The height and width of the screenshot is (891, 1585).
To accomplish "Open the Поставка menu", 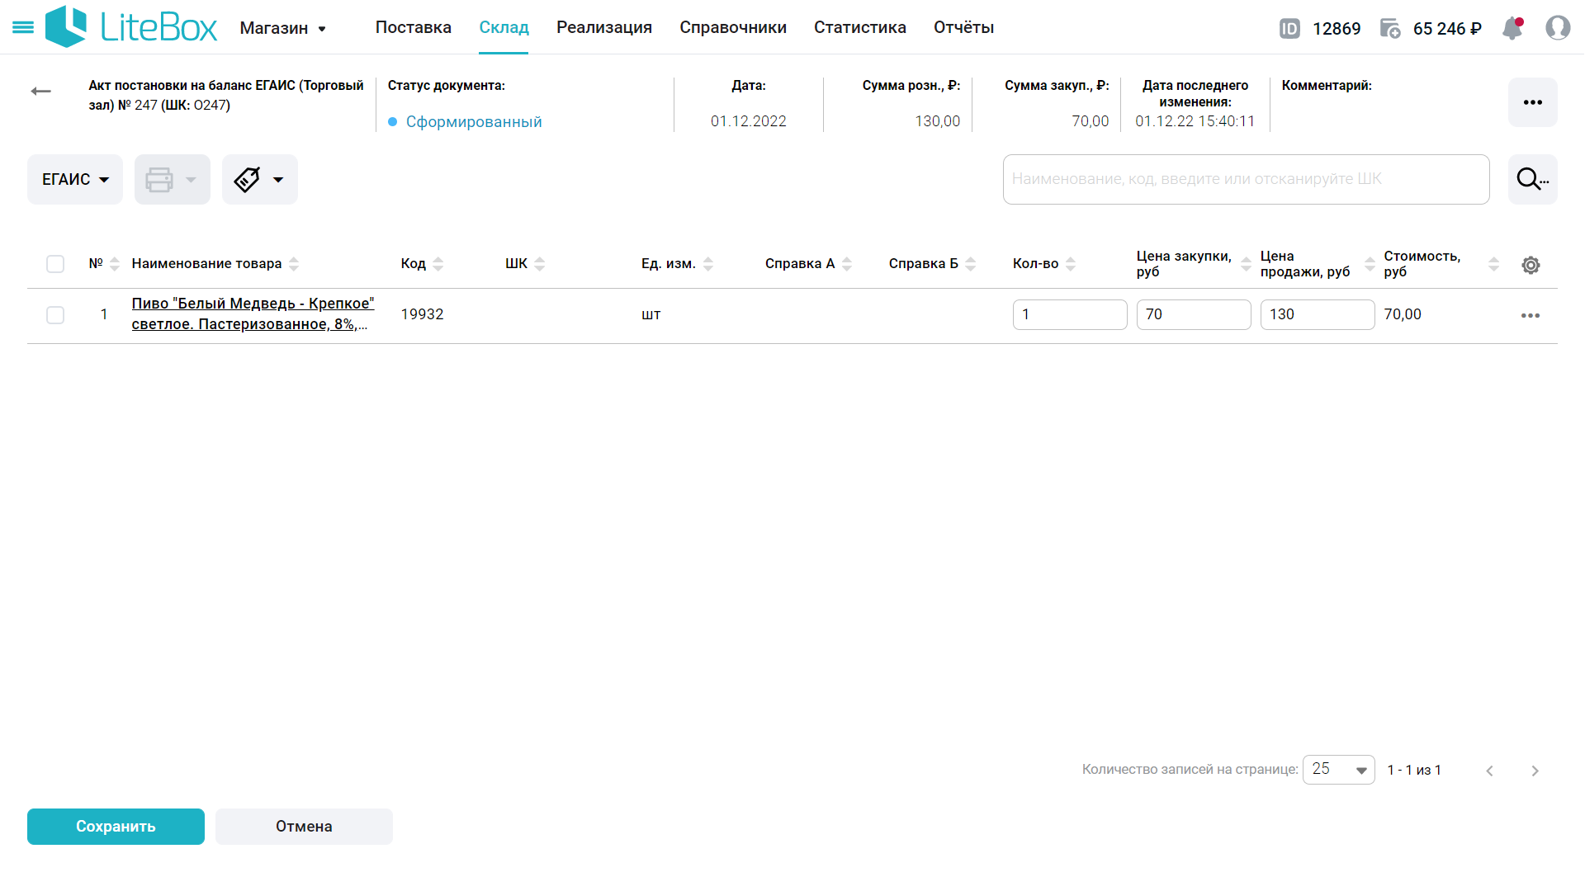I will 414,27.
